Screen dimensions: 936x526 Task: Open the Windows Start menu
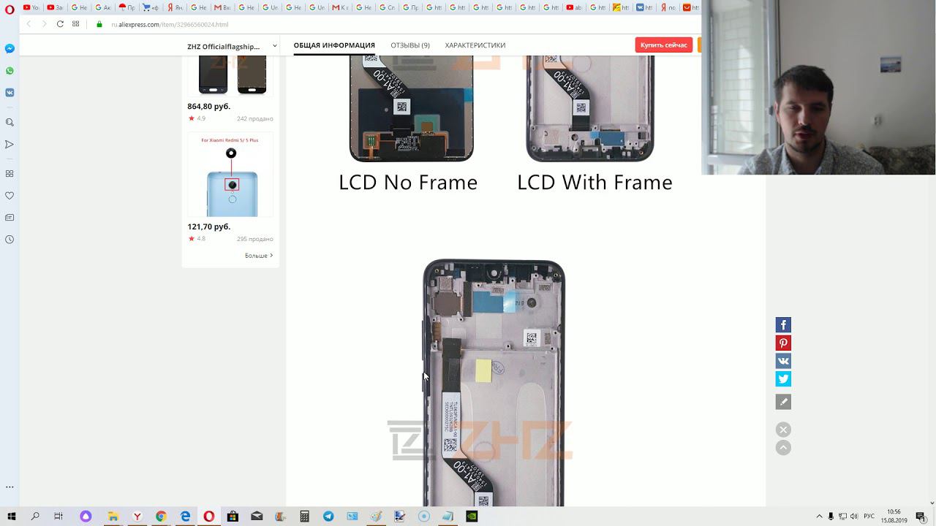[11, 517]
